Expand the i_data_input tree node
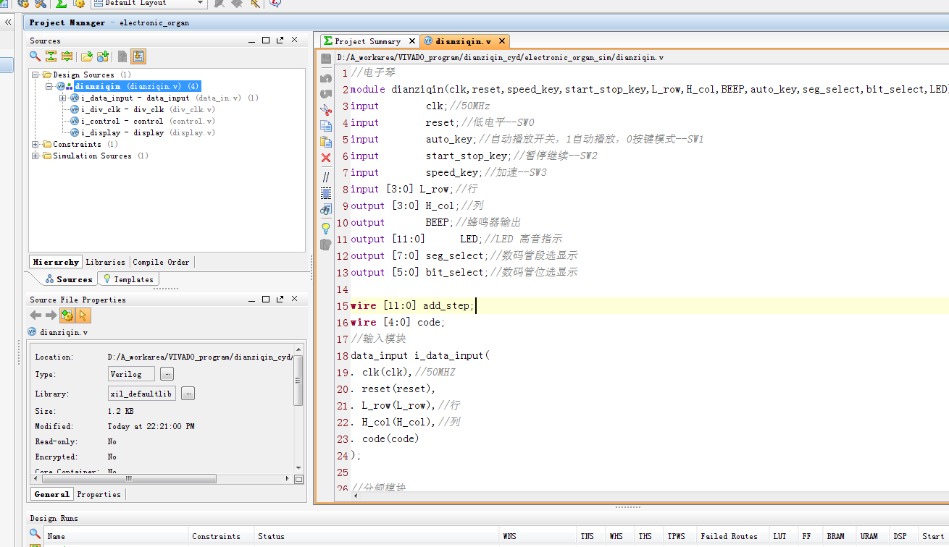Screen dimensions: 949x547 click(x=63, y=98)
